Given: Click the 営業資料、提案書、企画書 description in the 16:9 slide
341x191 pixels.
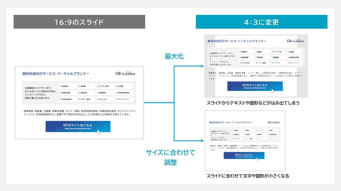Looking at the screenshot, I should tap(80, 113).
